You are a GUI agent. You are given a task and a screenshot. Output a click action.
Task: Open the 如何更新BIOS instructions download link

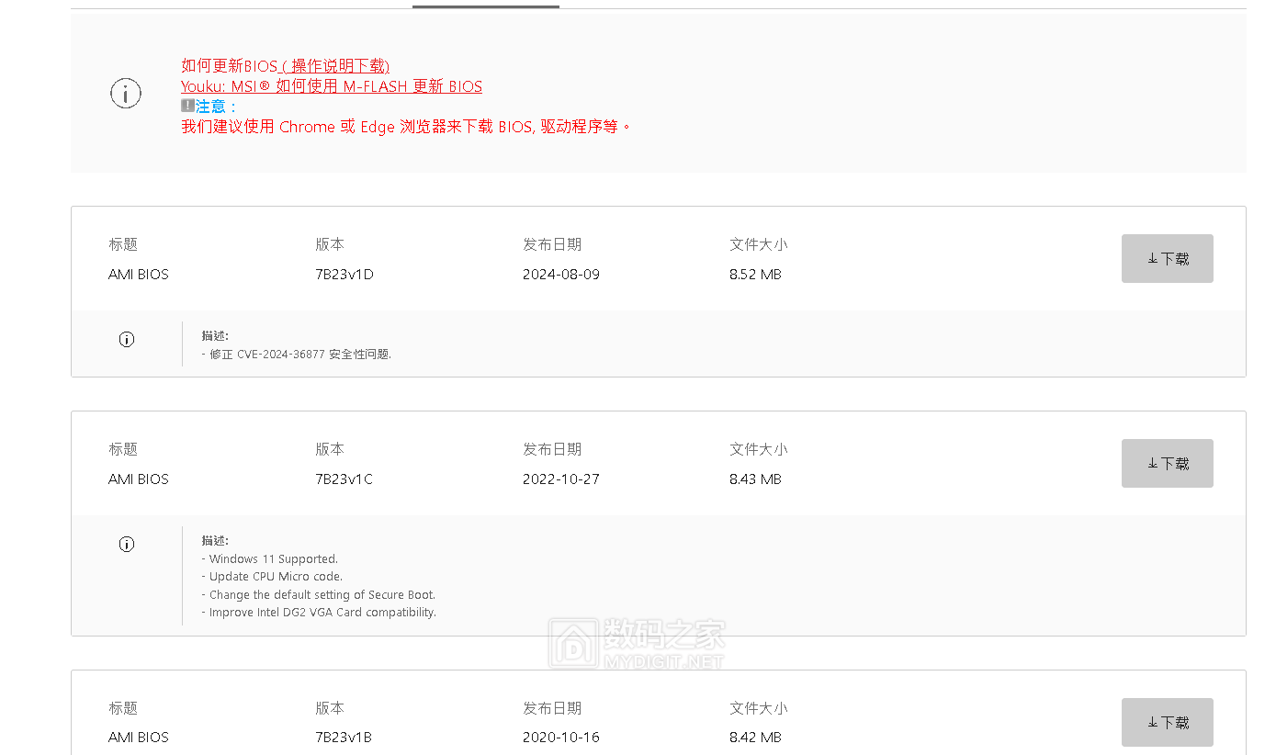tap(285, 66)
